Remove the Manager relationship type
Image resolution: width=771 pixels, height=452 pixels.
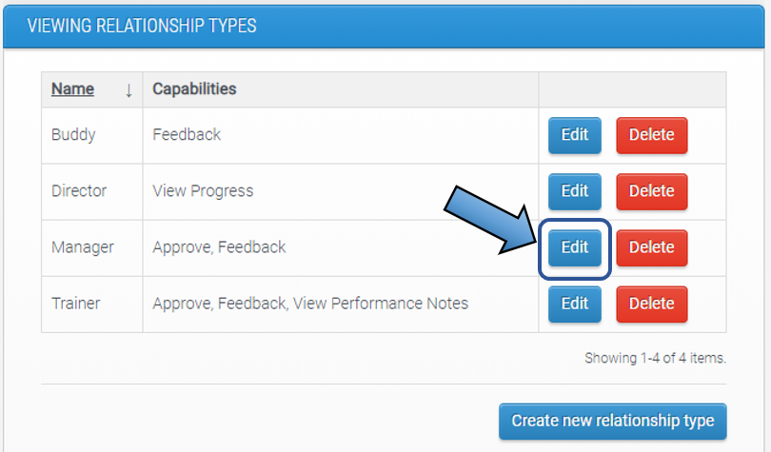[651, 247]
